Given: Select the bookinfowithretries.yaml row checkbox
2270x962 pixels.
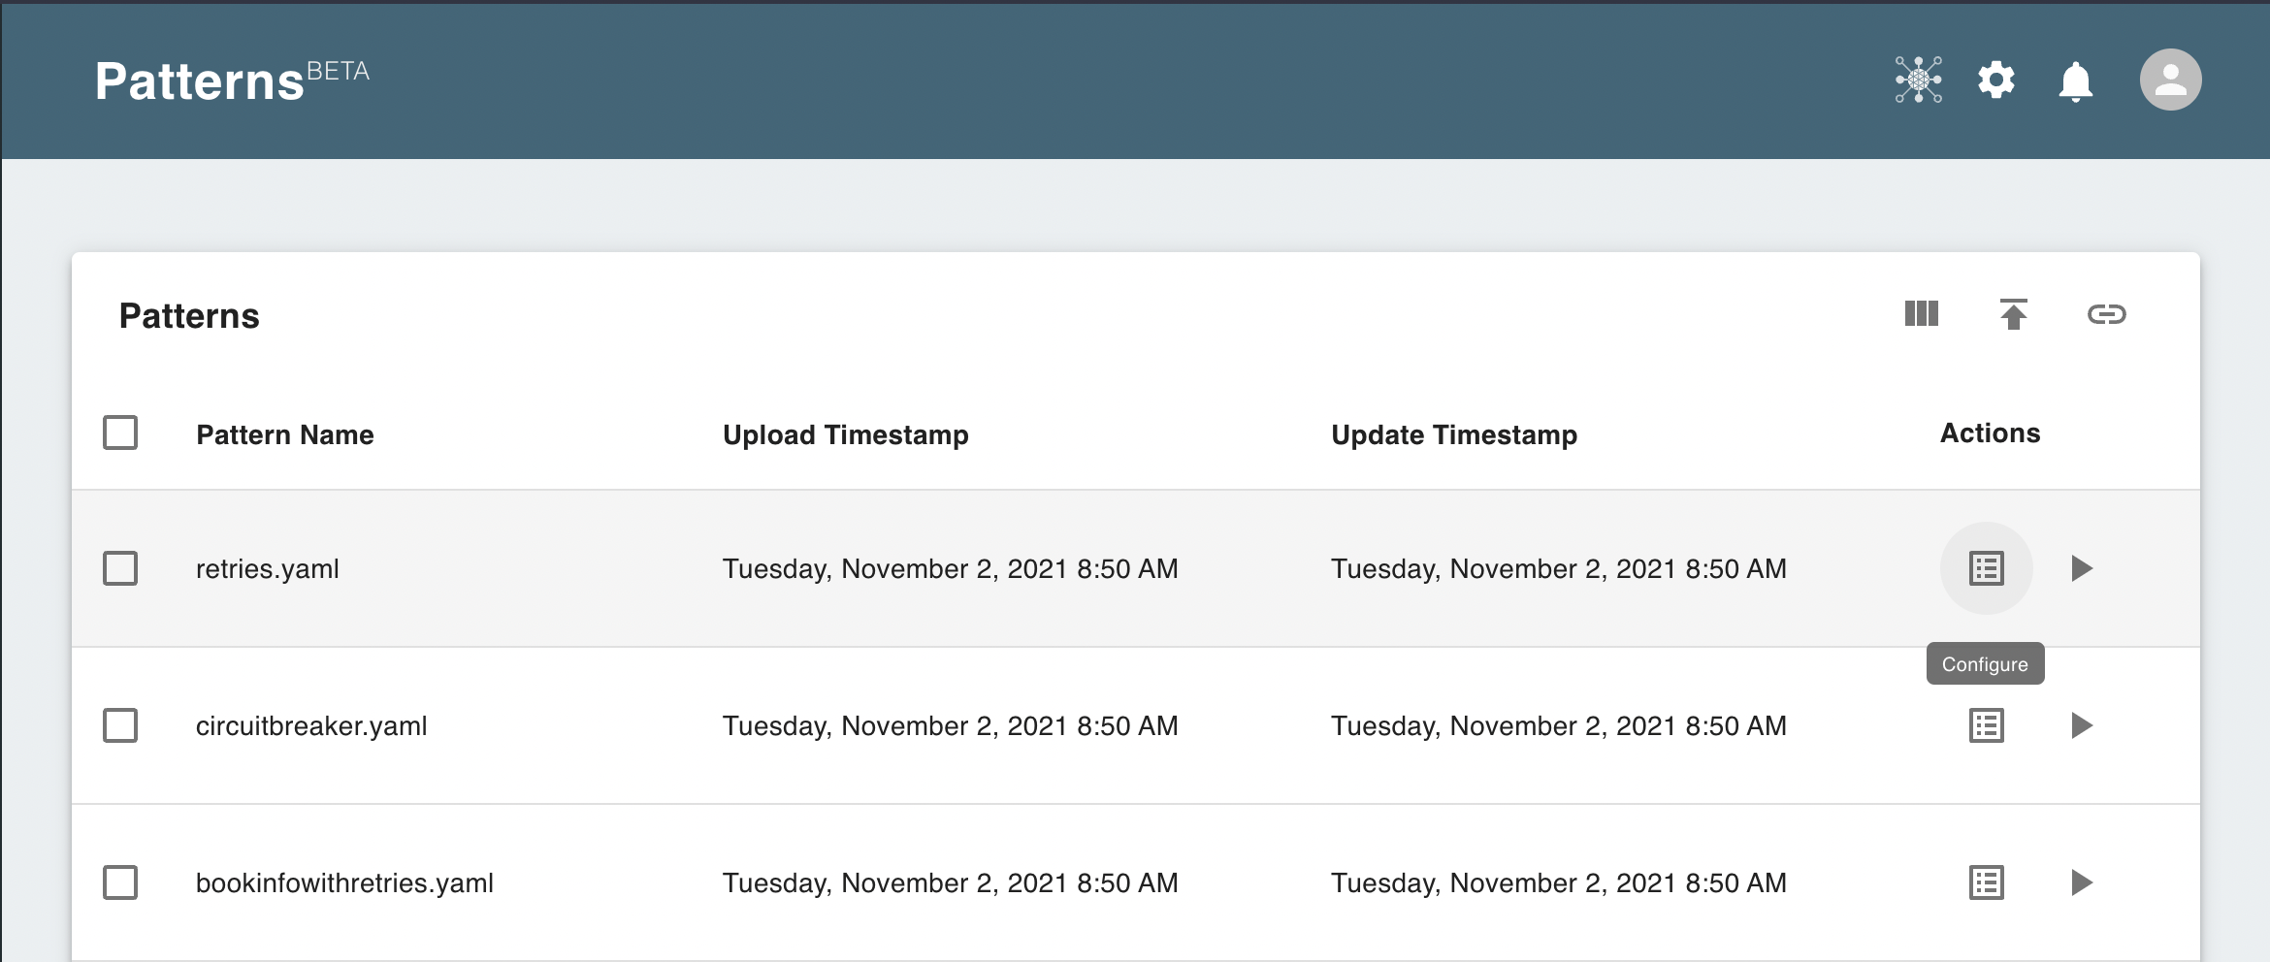Looking at the screenshot, I should [x=120, y=882].
